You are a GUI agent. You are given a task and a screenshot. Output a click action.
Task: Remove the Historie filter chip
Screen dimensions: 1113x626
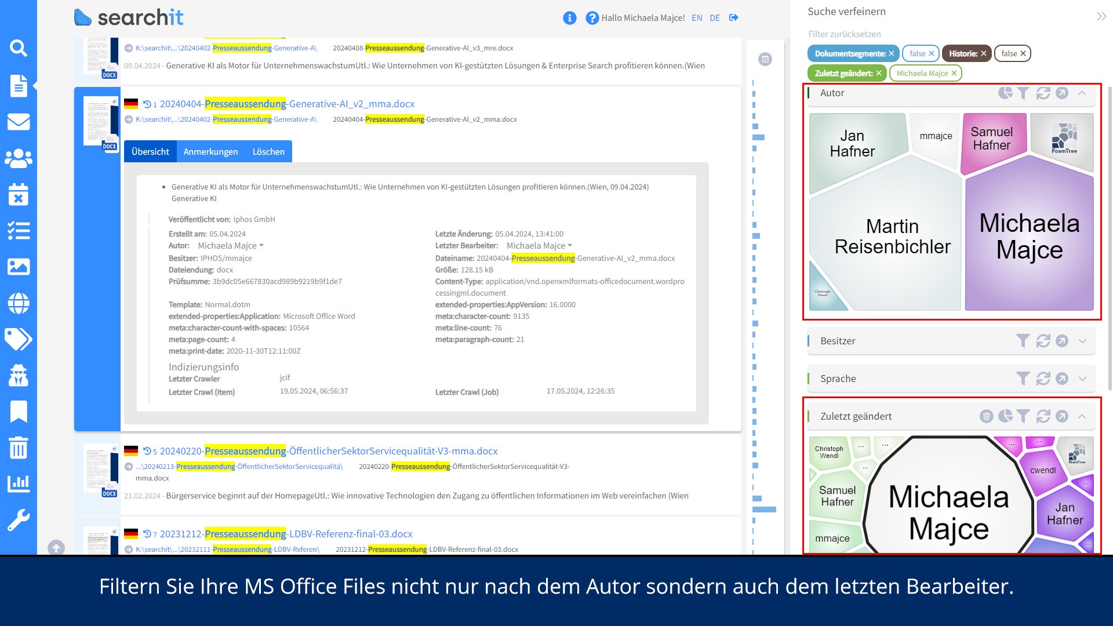point(984,53)
